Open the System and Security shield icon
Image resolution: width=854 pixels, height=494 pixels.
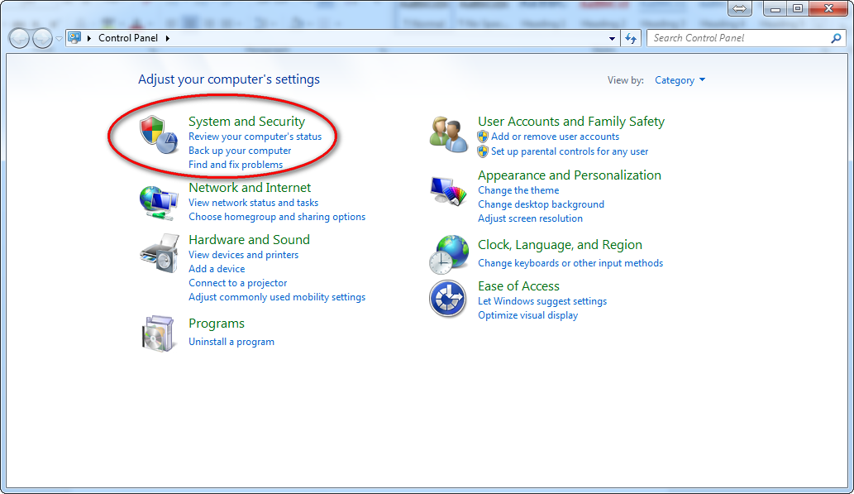click(x=159, y=135)
